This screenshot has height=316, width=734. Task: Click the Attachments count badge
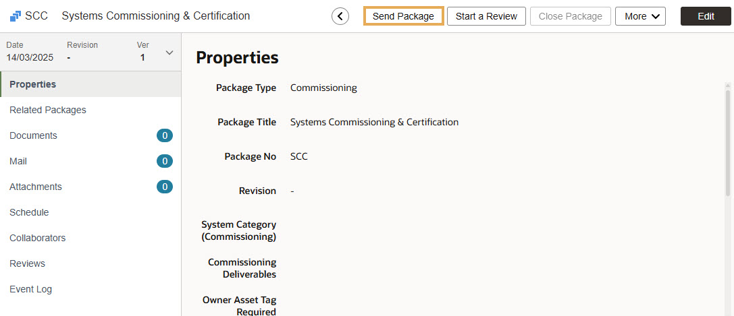pos(164,187)
